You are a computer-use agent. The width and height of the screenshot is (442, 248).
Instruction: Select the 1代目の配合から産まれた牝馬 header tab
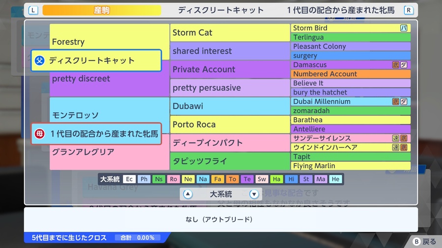[340, 10]
